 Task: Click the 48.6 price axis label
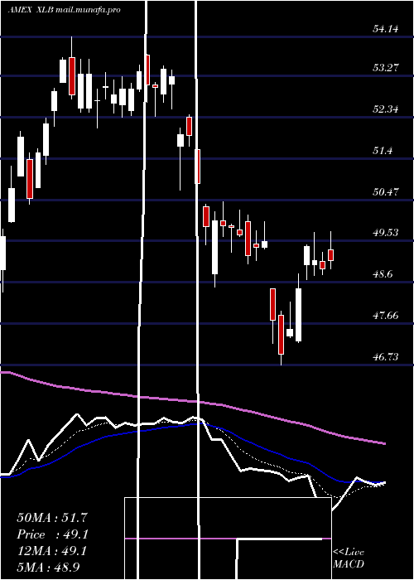tap(383, 274)
